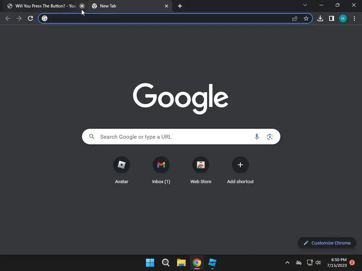Viewport: 362px width, 271px height.
Task: Click the Google icon in the address bar
Action: tap(45, 18)
